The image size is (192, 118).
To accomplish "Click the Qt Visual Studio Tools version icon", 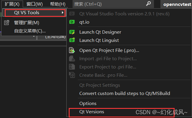I will [x=72, y=14].
